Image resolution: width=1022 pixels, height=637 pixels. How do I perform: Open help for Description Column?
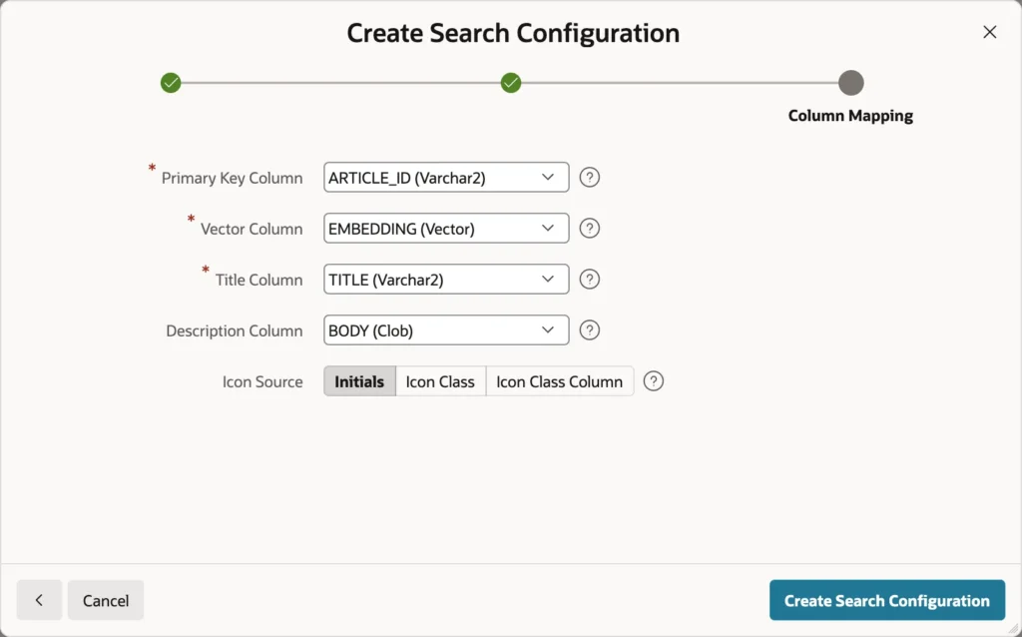pos(589,329)
